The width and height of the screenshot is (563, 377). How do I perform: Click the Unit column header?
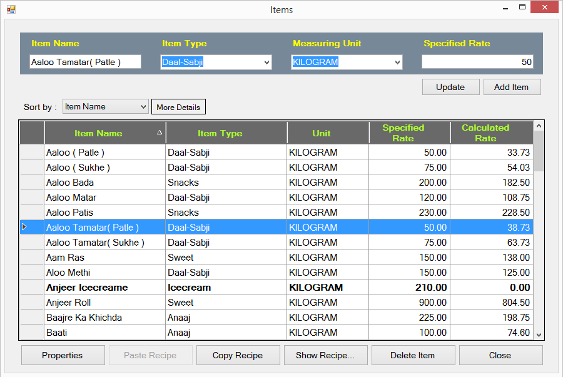tap(328, 133)
